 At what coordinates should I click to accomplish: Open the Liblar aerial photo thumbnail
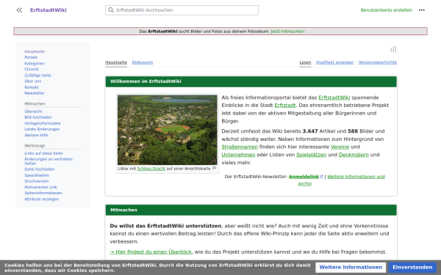pos(168,130)
